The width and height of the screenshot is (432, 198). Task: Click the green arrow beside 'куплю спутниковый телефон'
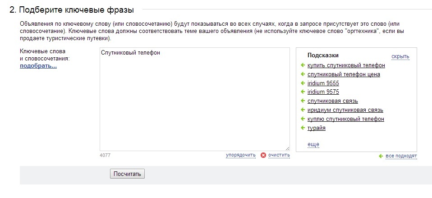pos(303,119)
